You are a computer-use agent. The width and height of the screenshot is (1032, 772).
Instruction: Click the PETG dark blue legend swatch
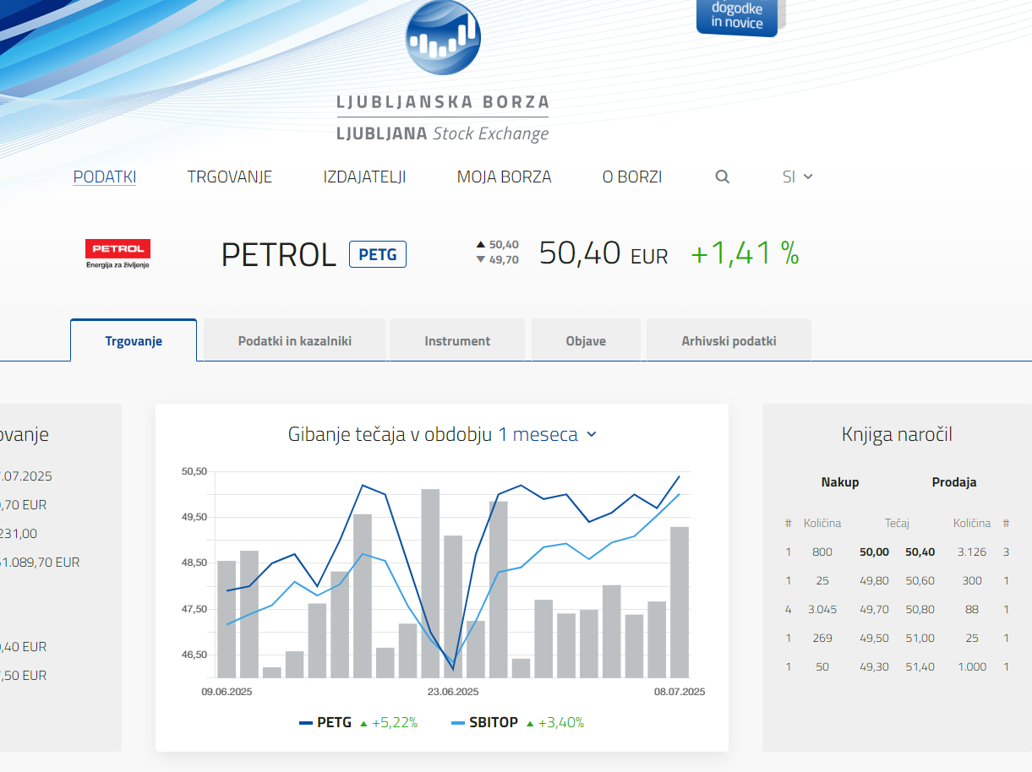click(x=306, y=723)
